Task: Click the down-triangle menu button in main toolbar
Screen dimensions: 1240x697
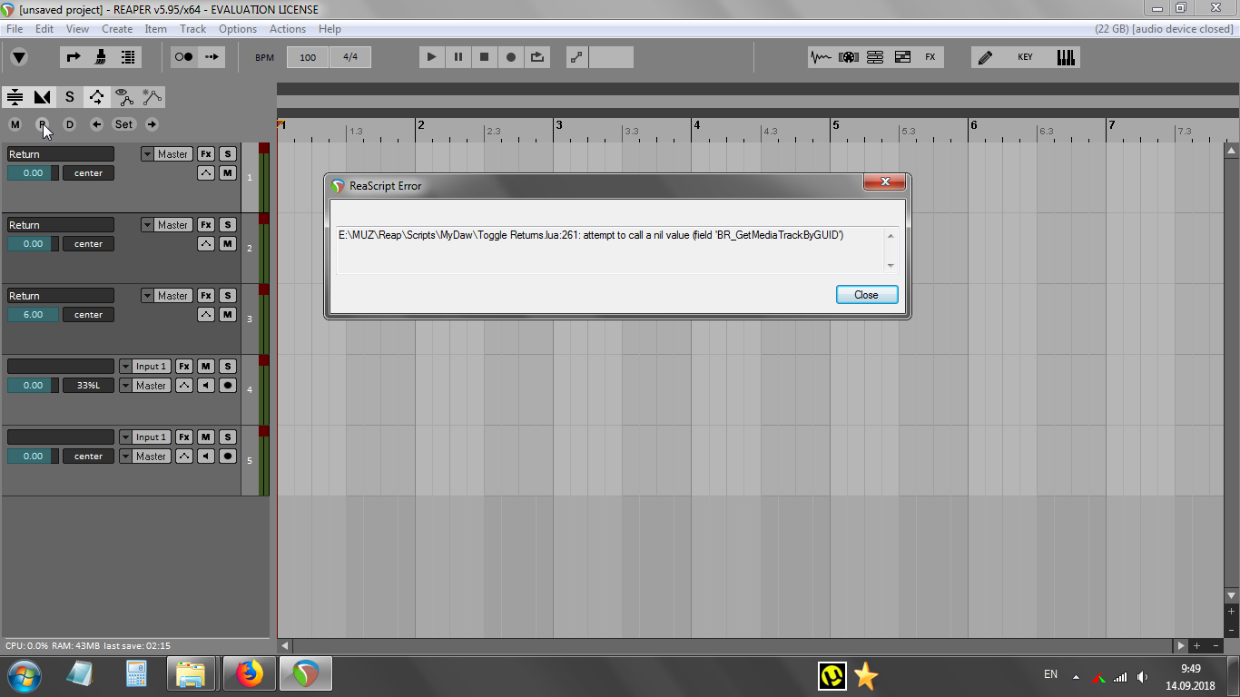Action: coord(19,57)
